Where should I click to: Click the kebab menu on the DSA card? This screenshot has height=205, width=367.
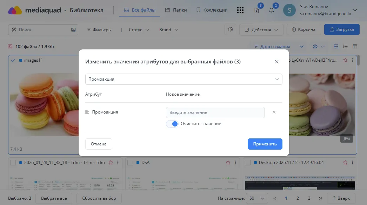[x=235, y=162]
